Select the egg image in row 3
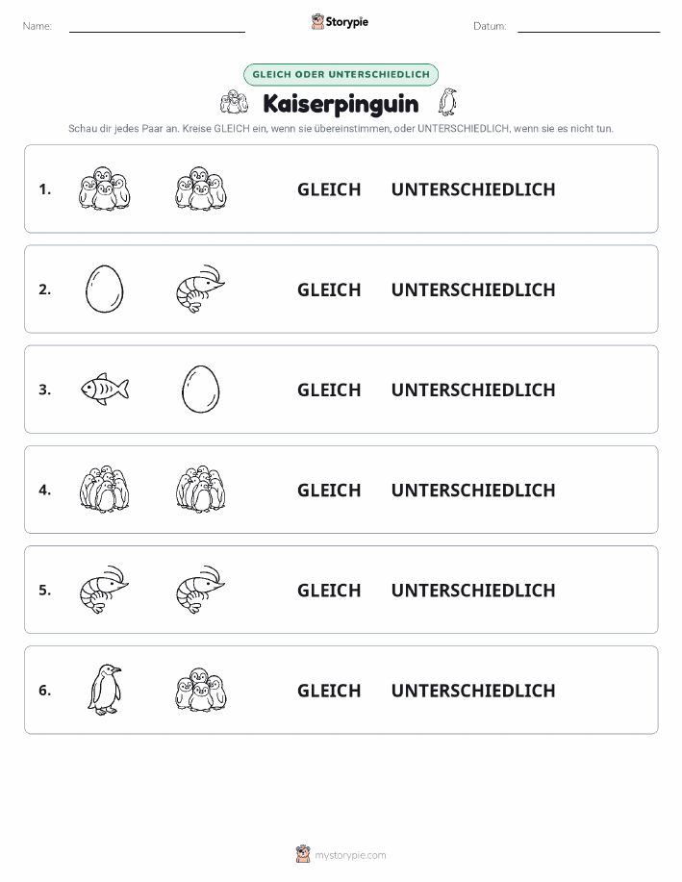682x882 pixels. pyautogui.click(x=201, y=390)
